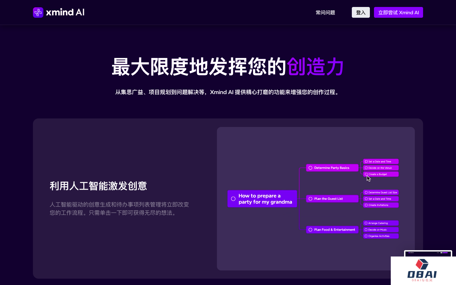This screenshot has width=456, height=285.
Task: Click the paragraph starting 人工智能驱动的创意生成
Action: point(119,209)
